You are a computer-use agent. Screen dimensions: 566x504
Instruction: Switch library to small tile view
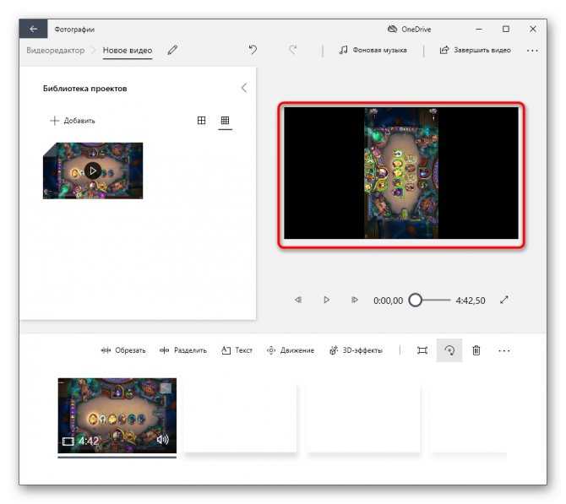click(x=225, y=121)
